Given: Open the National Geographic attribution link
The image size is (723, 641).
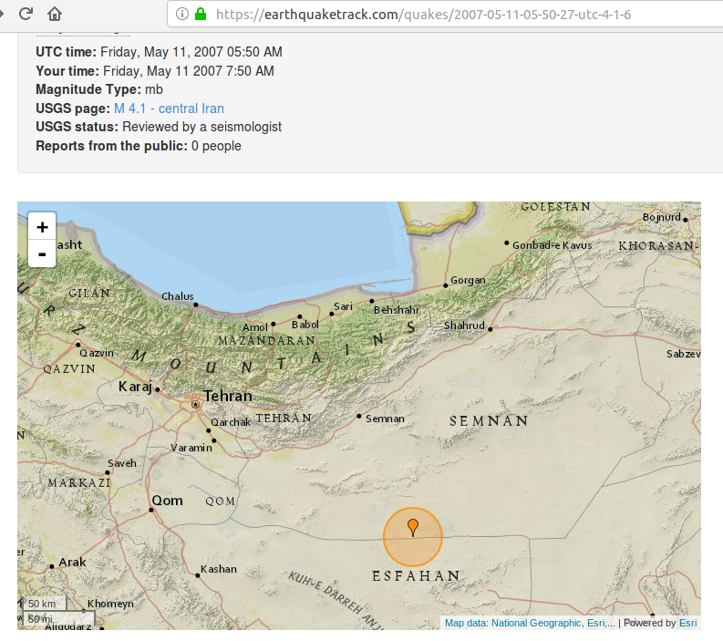Looking at the screenshot, I should [x=512, y=623].
